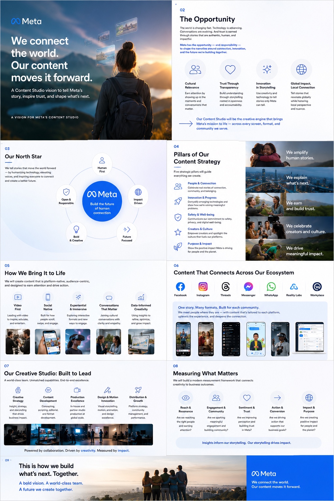The image size is (334, 501).
Task: Click the Reality Labs logo icon
Action: tap(294, 287)
